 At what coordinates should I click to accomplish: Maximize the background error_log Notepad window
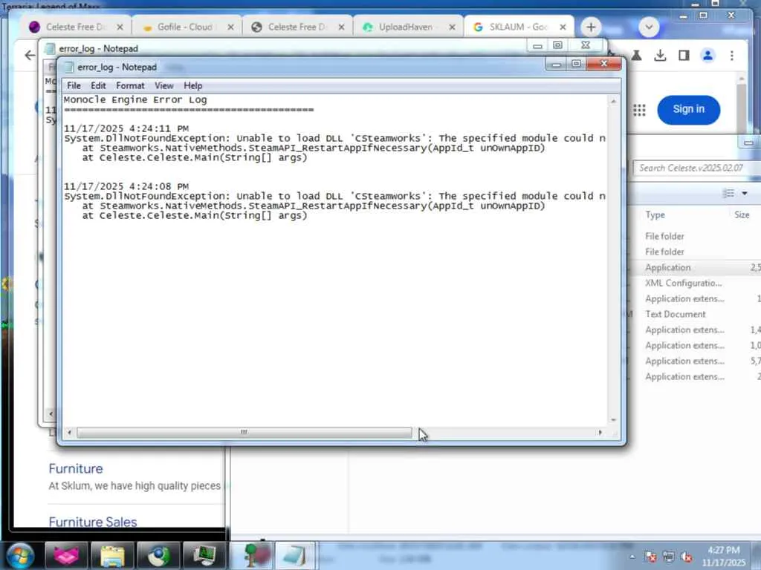click(557, 45)
